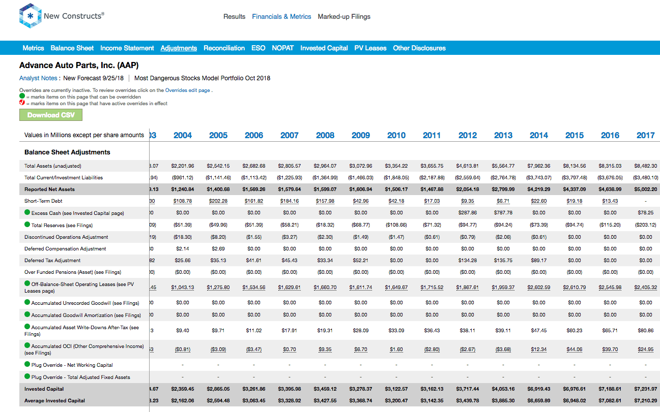Click 2012 Excess Cash value $287.86
The image size is (660, 412).
click(468, 213)
